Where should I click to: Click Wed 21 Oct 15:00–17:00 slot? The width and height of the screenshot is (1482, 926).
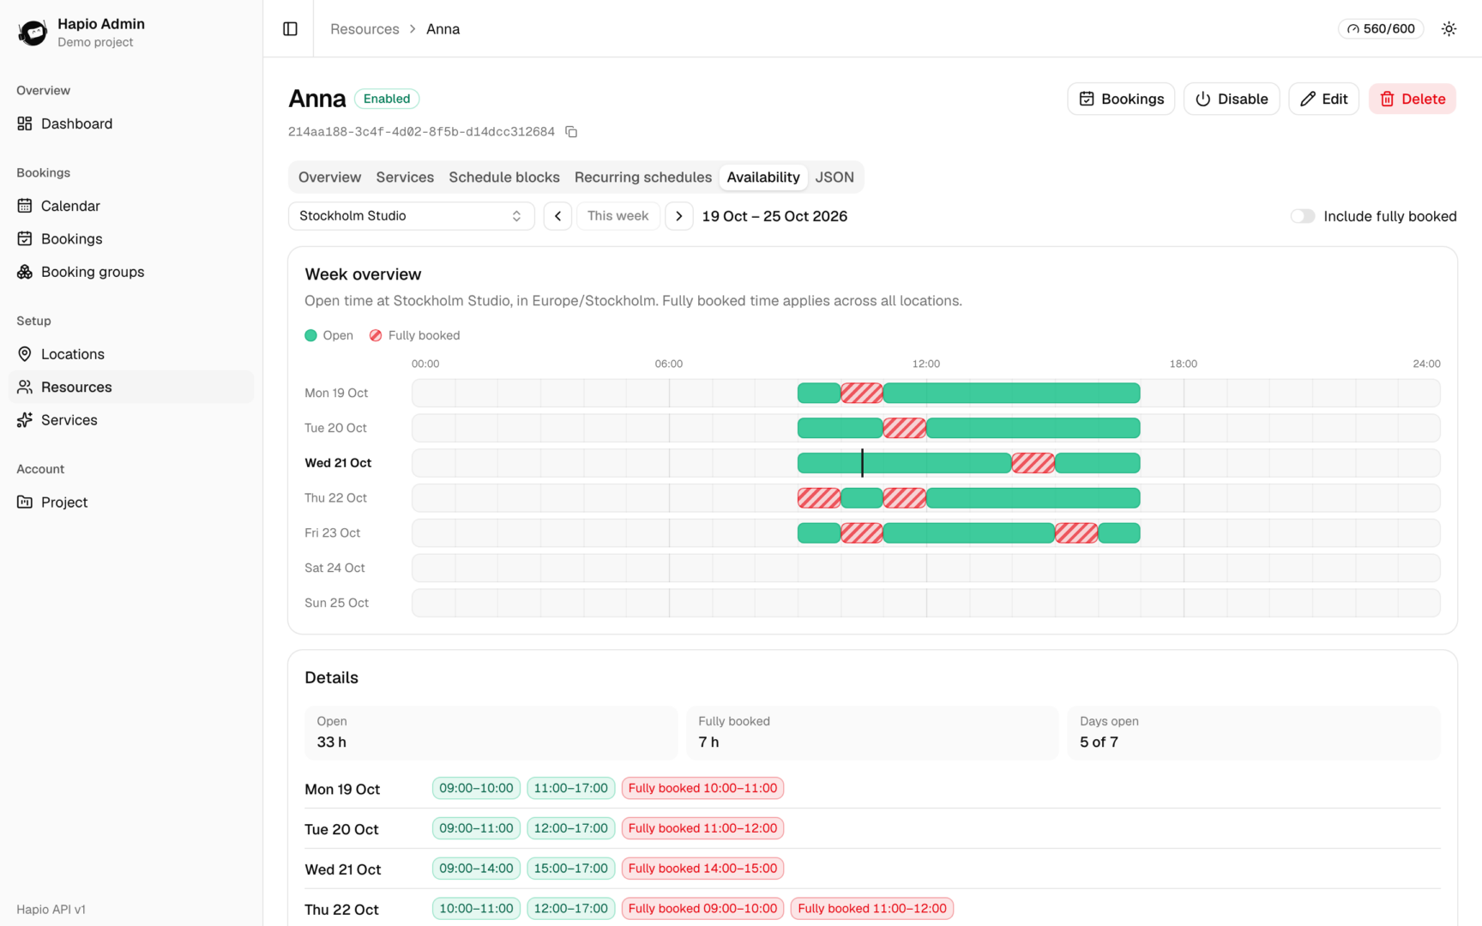click(x=570, y=869)
